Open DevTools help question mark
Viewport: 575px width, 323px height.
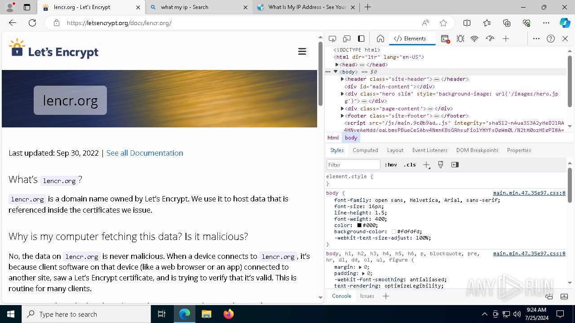[x=551, y=39]
